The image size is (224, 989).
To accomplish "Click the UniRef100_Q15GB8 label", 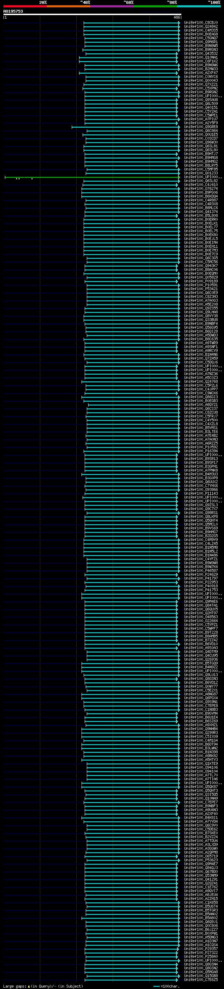I will 201,976.
